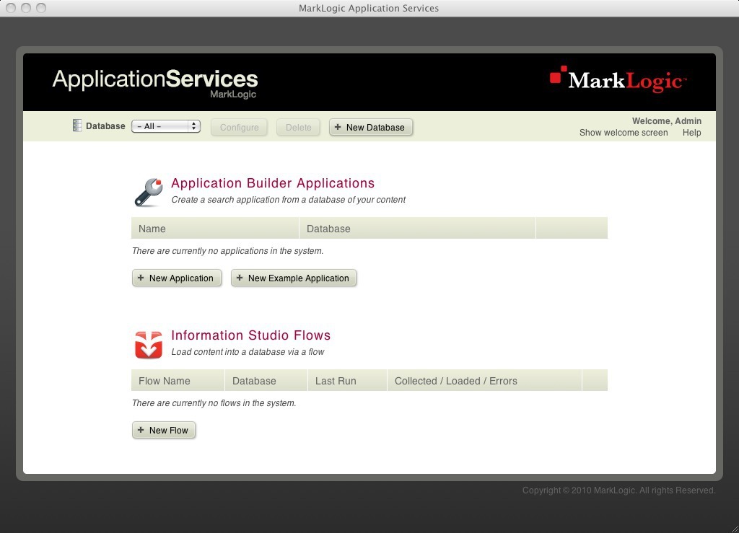Click the Name column header
This screenshot has height=533, width=739.
(x=215, y=229)
